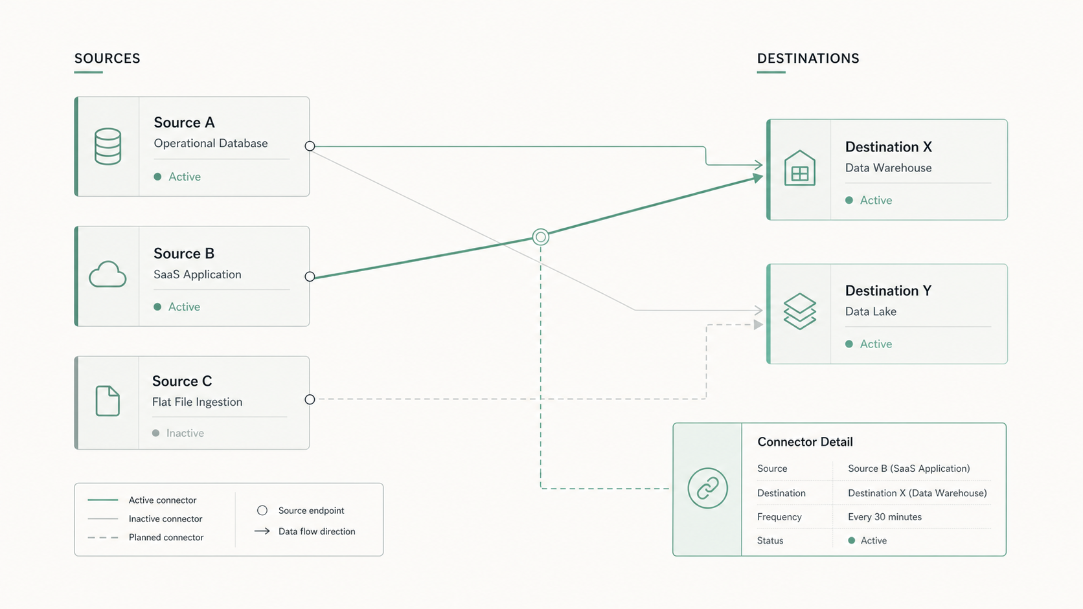
Task: Click the selected connector midpoint node
Action: [541, 237]
